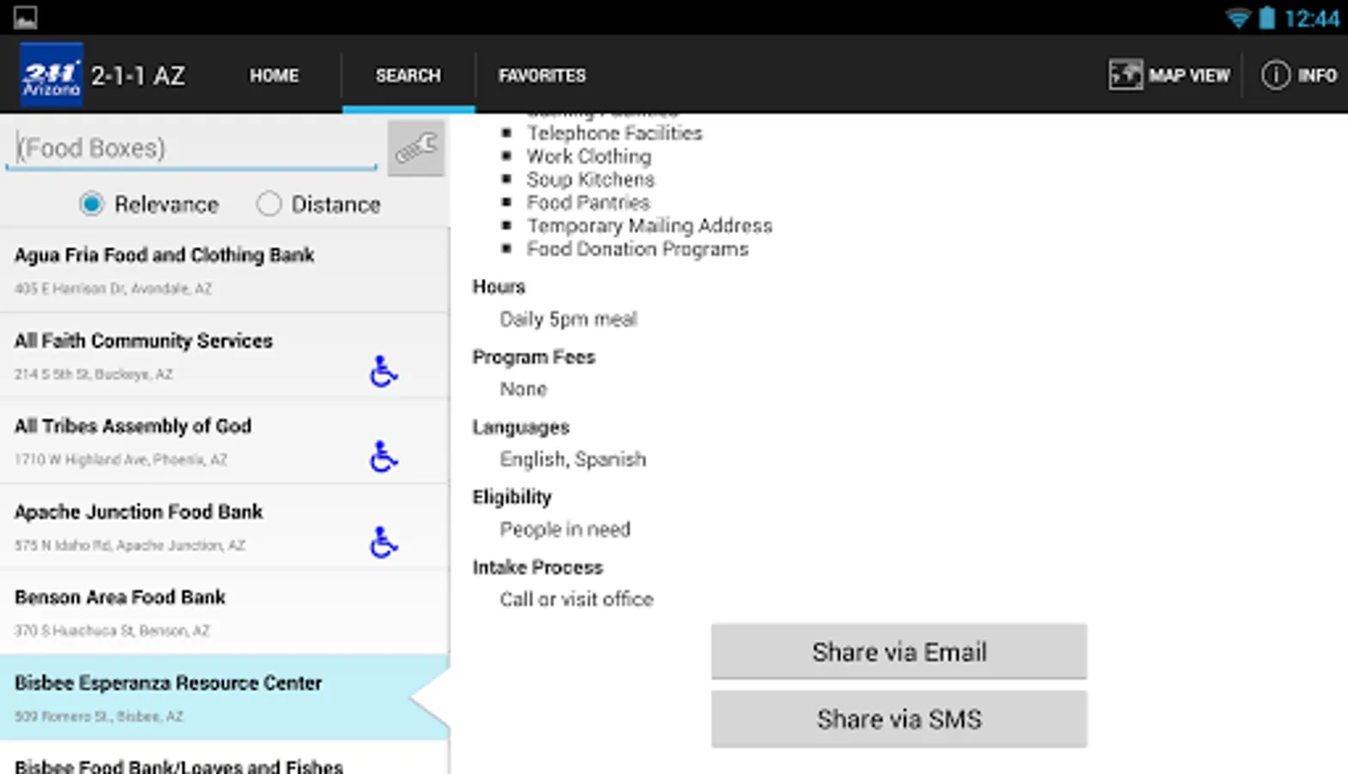Click Telephone Facilities service item
The width and height of the screenshot is (1348, 774).
614,133
